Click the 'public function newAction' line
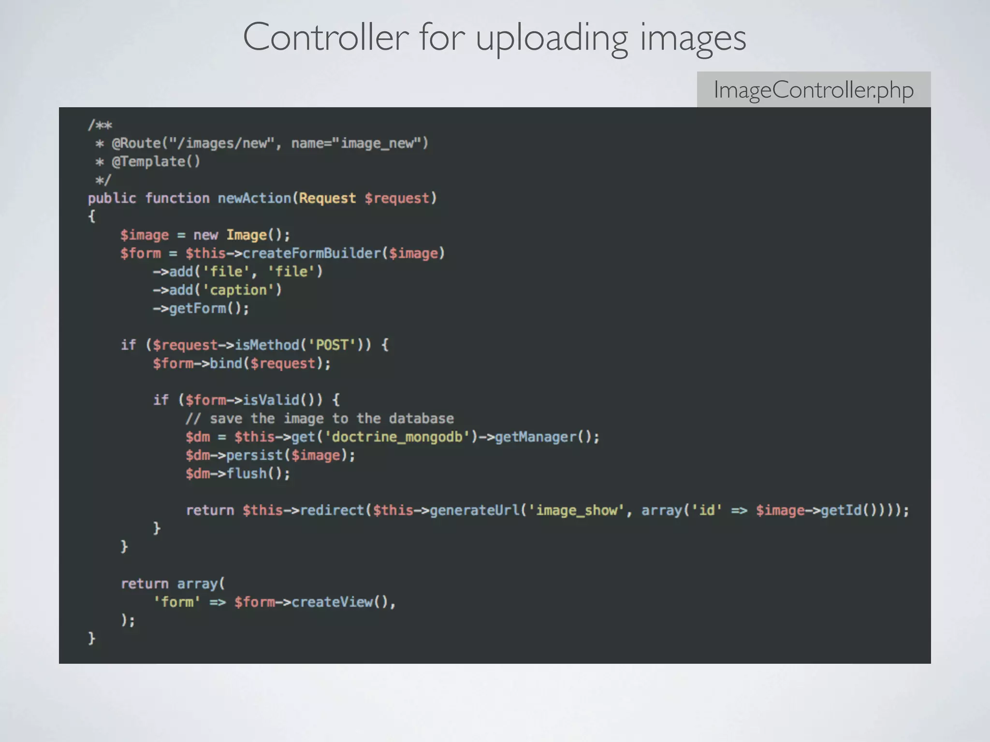Image resolution: width=990 pixels, height=742 pixels. [262, 199]
